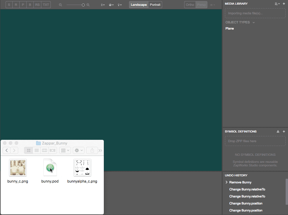
Task: Click the Zappar_Bunny folder title icon
Action: pos(38,143)
